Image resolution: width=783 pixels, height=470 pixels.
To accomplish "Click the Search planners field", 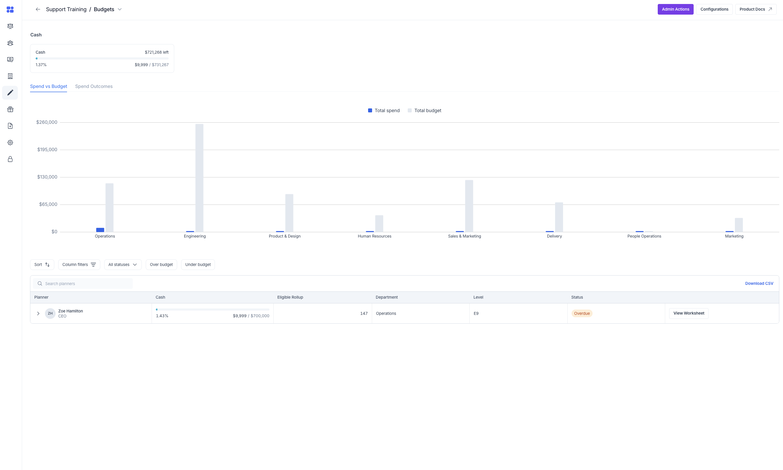I will tap(83, 283).
